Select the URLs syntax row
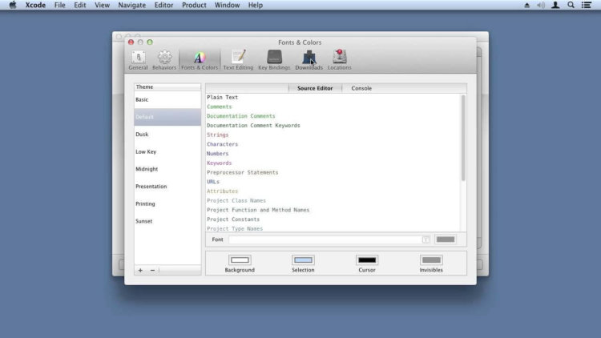Viewport: 601px width, 338px height. (x=333, y=182)
